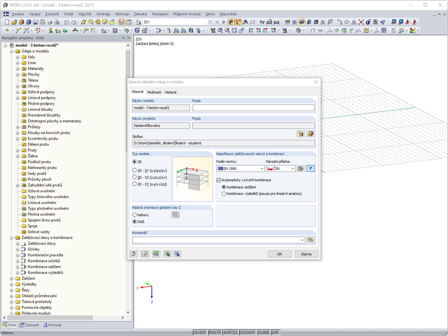
Task: Click the edit checkmark icon at dialog bottom
Action: click(145, 253)
